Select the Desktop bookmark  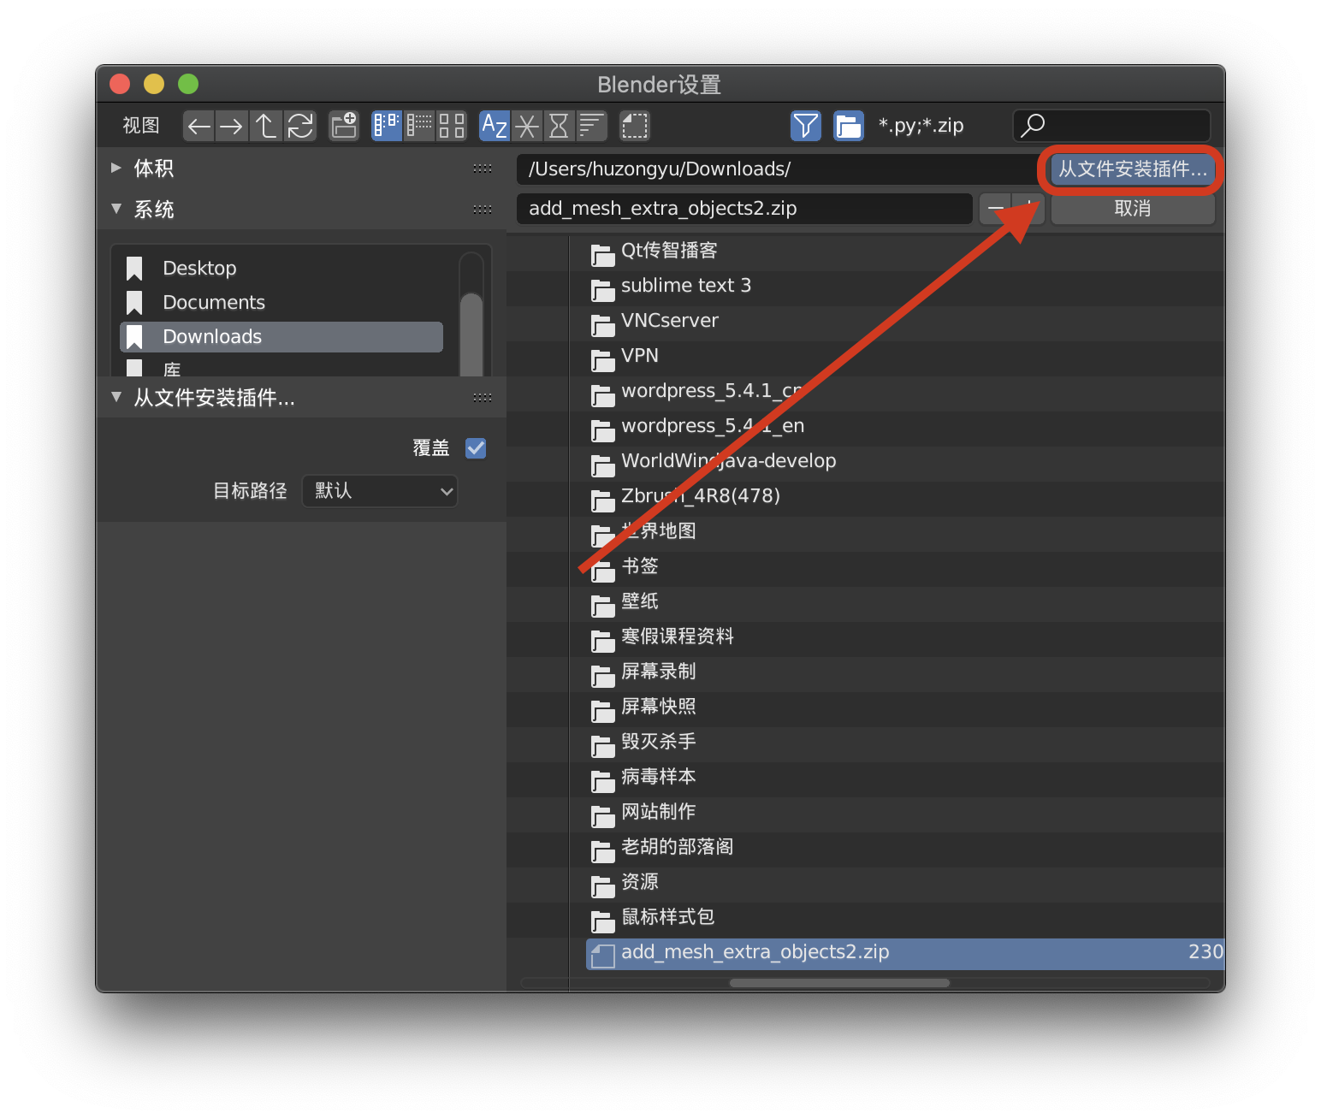[x=281, y=269]
